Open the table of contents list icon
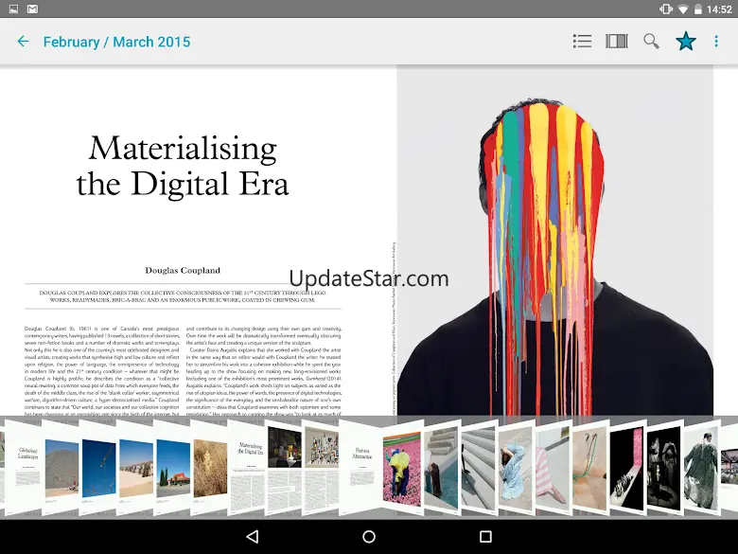 [x=582, y=42]
